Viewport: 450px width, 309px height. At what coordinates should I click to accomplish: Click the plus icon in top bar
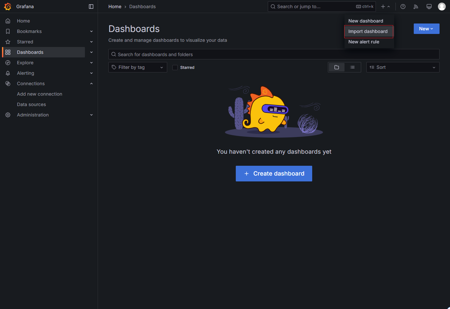point(383,7)
